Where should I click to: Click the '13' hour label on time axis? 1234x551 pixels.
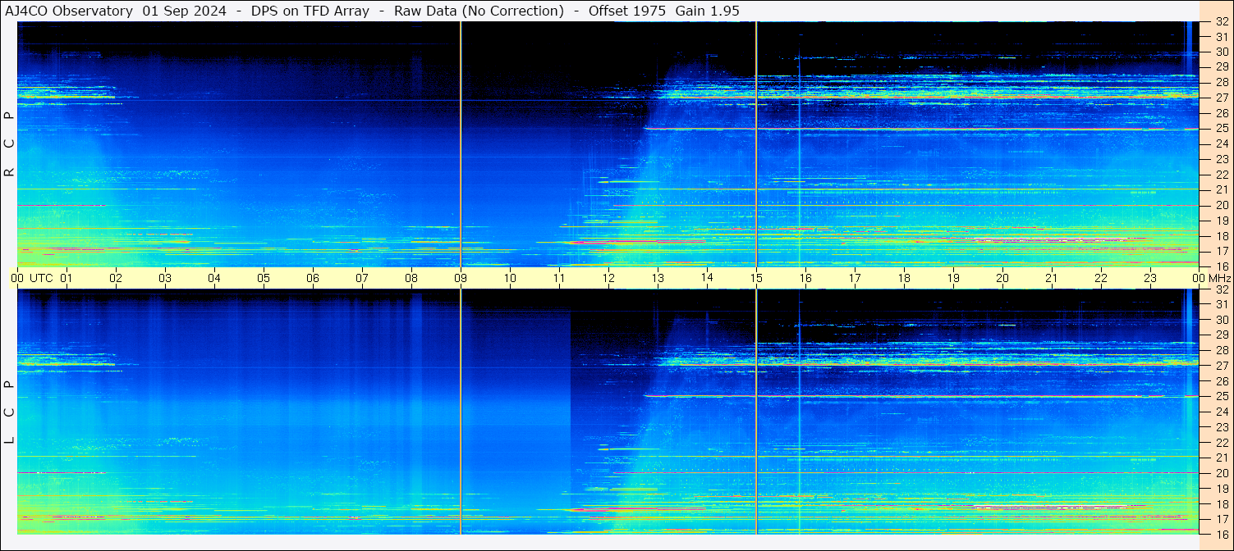658,278
